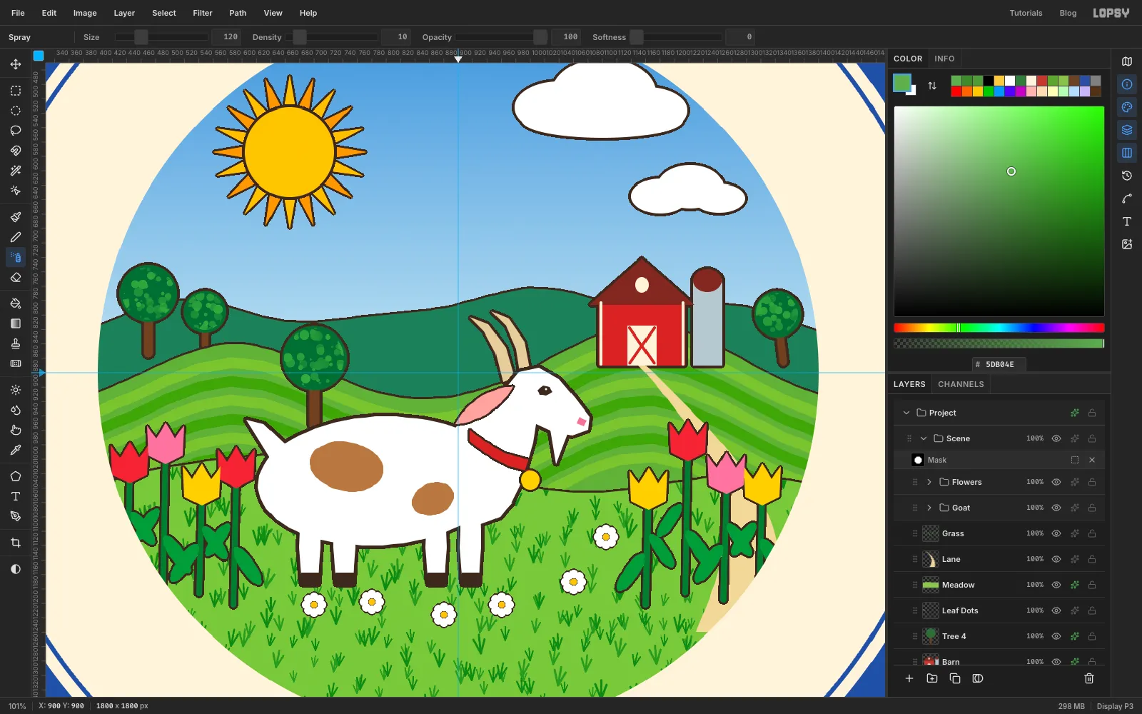Choose the Clone Stamp tool
The height and width of the screenshot is (714, 1142).
16,343
